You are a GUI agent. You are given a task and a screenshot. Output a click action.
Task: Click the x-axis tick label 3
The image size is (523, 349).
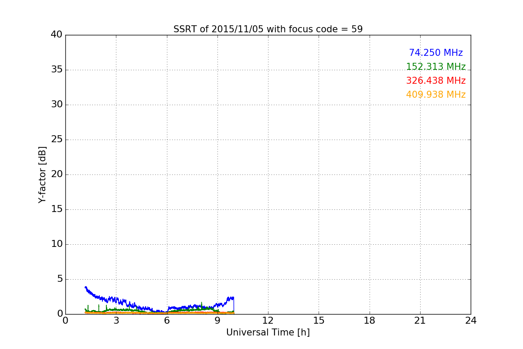click(x=116, y=321)
